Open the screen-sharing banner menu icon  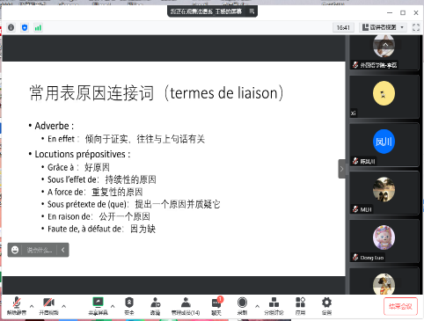coord(252,11)
